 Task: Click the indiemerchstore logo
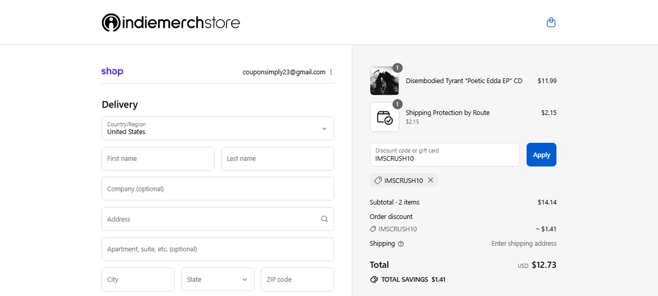point(171,22)
